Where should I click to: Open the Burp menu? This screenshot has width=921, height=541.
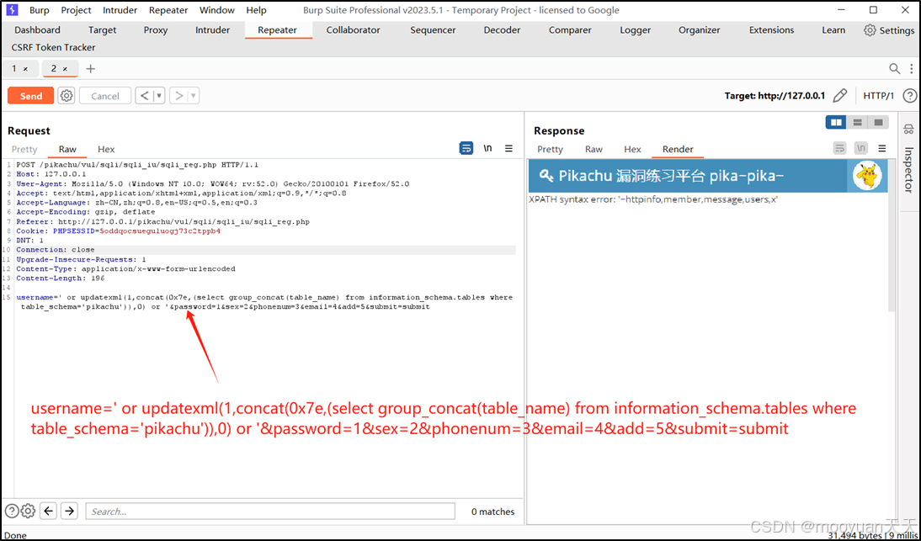pos(40,10)
